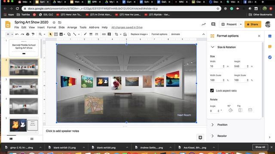Expand the Recolor section
Image resolution: width=275 pixels, height=154 pixels.
tap(212, 136)
